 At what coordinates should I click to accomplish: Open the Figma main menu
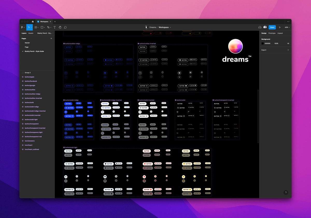(22, 27)
